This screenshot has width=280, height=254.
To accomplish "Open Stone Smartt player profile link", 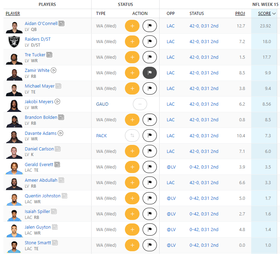I will [38, 243].
